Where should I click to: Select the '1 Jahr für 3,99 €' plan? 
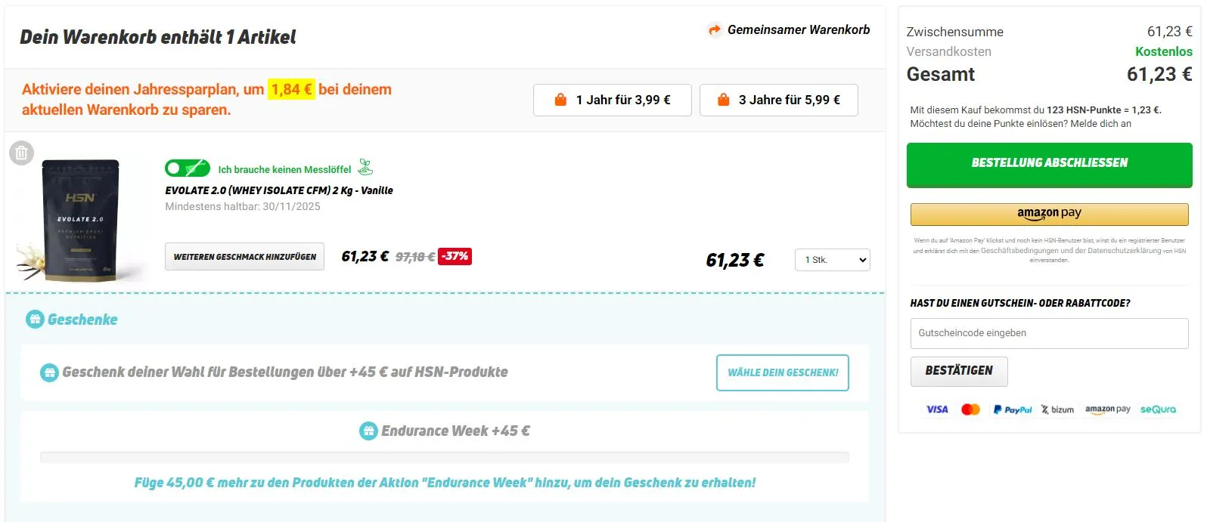click(612, 100)
